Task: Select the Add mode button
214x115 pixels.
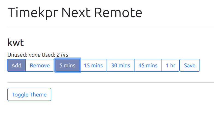Action: [x=16, y=65]
